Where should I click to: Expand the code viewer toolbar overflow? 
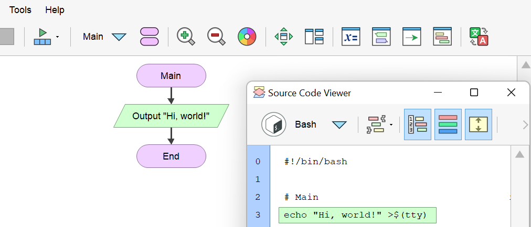pos(525,125)
